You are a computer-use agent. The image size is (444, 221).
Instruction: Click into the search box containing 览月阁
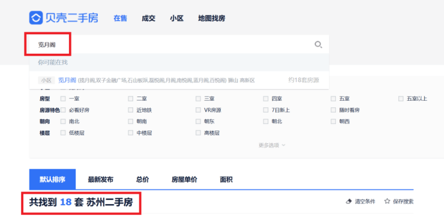(179, 44)
